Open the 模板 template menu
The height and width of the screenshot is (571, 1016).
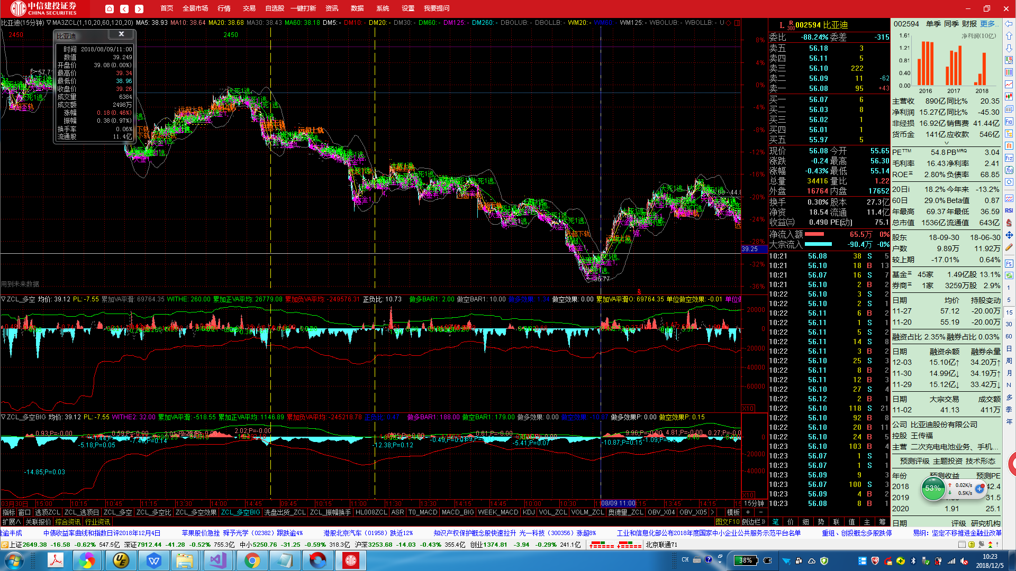pyautogui.click(x=733, y=512)
